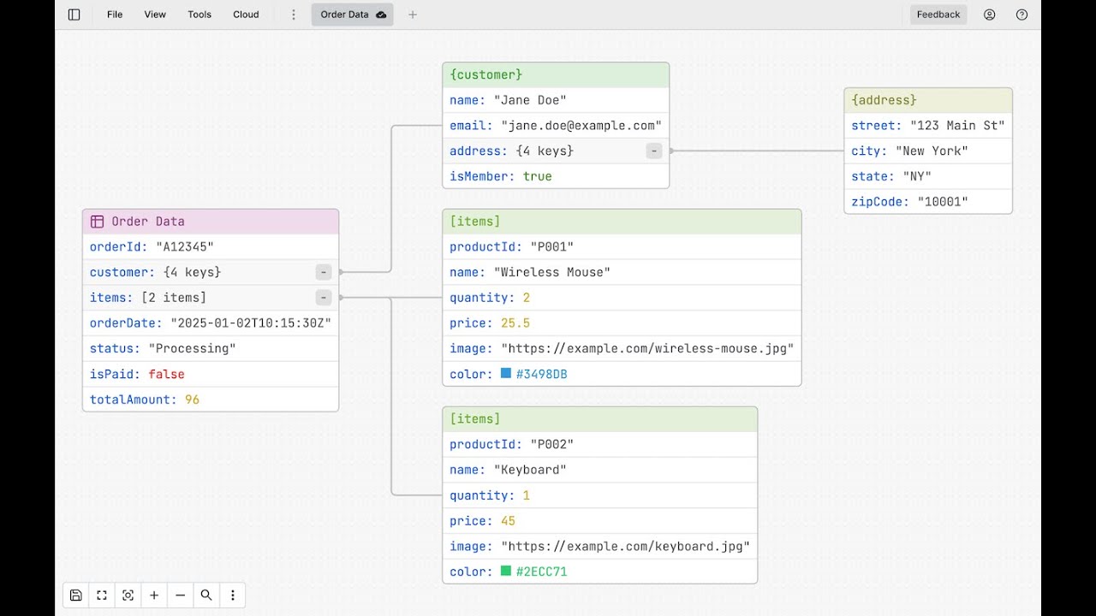Click the keyboard.jpg image URL

(x=625, y=546)
